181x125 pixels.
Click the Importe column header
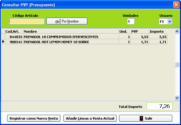coord(158,31)
